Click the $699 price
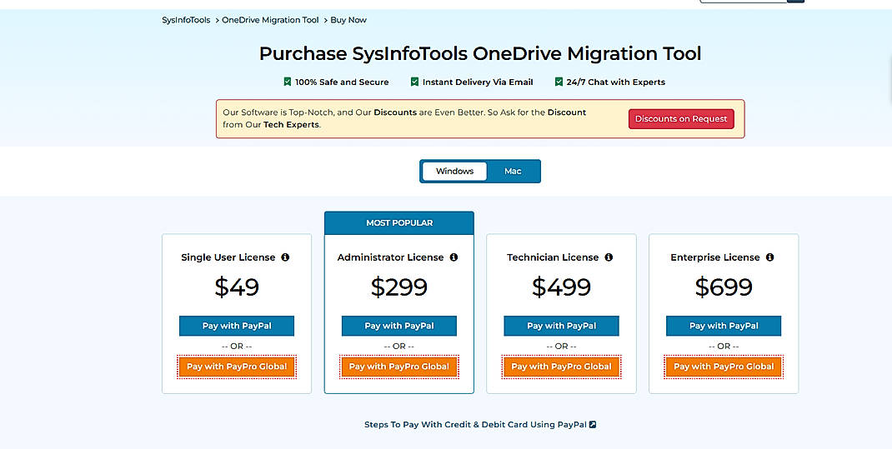Image resolution: width=892 pixels, height=449 pixels. [724, 287]
